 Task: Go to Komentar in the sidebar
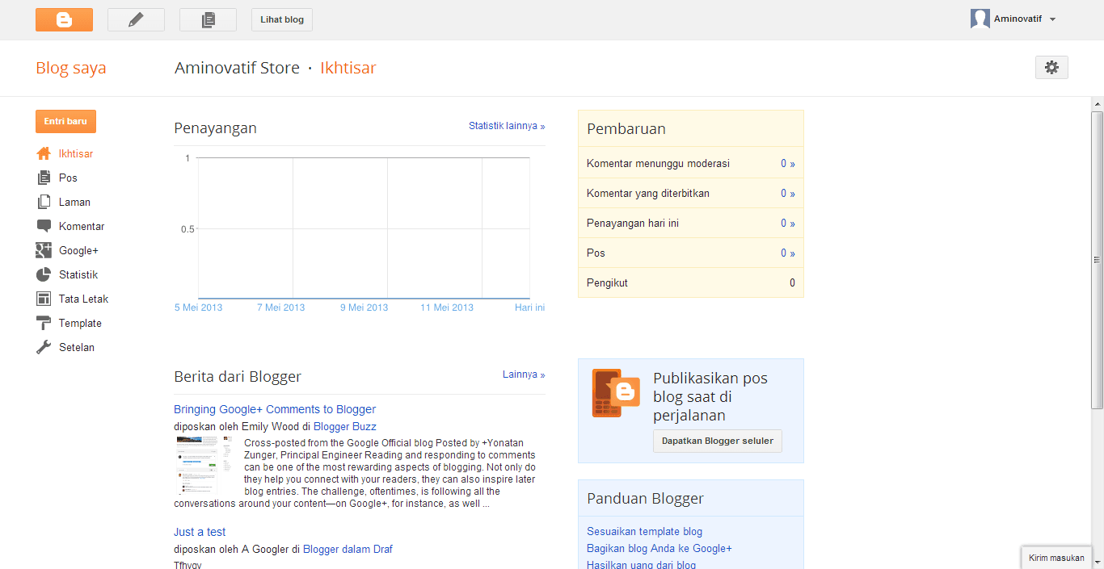81,226
